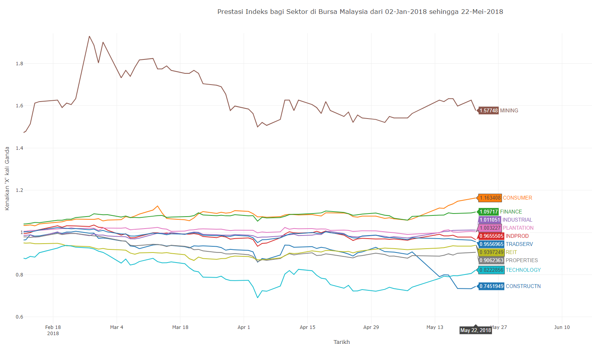The height and width of the screenshot is (344, 592).
Task: Click the FINANCE series label
Action: [x=511, y=212]
